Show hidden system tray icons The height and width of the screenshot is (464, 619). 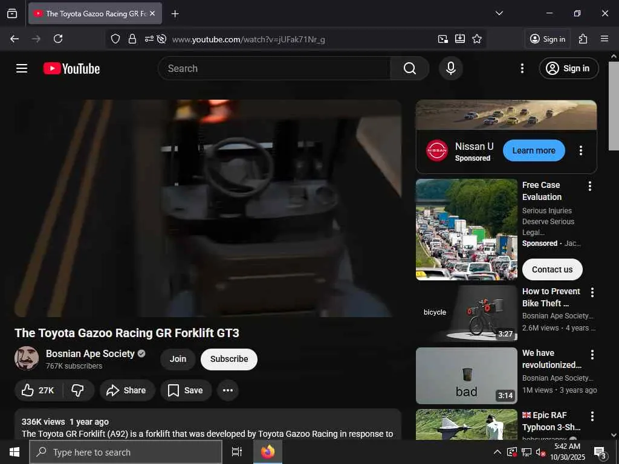[497, 452]
